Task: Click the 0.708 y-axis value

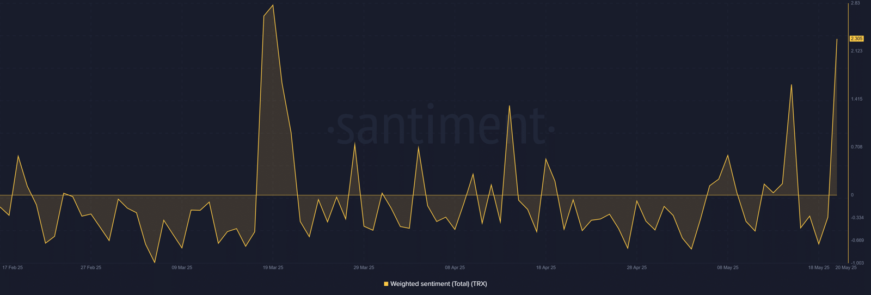Action: [856, 147]
